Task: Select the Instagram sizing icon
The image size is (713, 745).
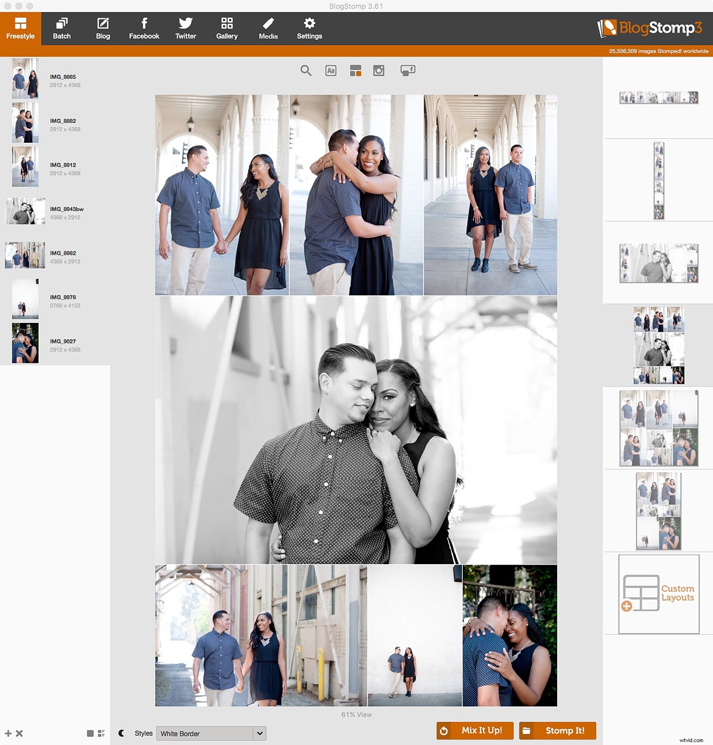Action: coord(378,70)
